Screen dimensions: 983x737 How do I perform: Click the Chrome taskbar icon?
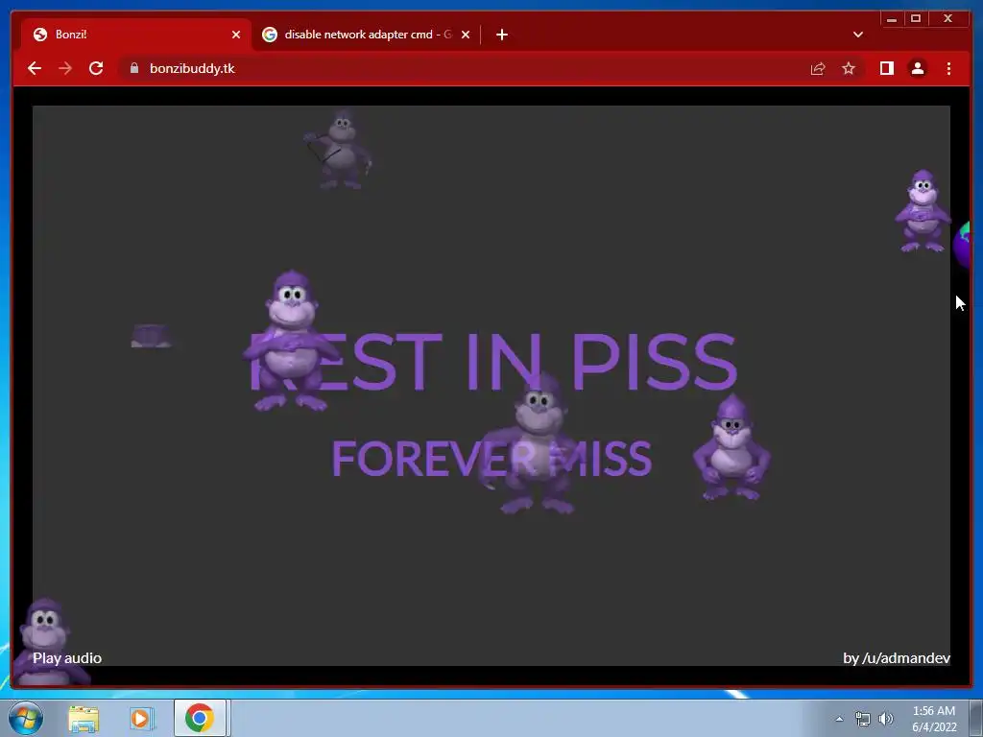[x=200, y=718]
